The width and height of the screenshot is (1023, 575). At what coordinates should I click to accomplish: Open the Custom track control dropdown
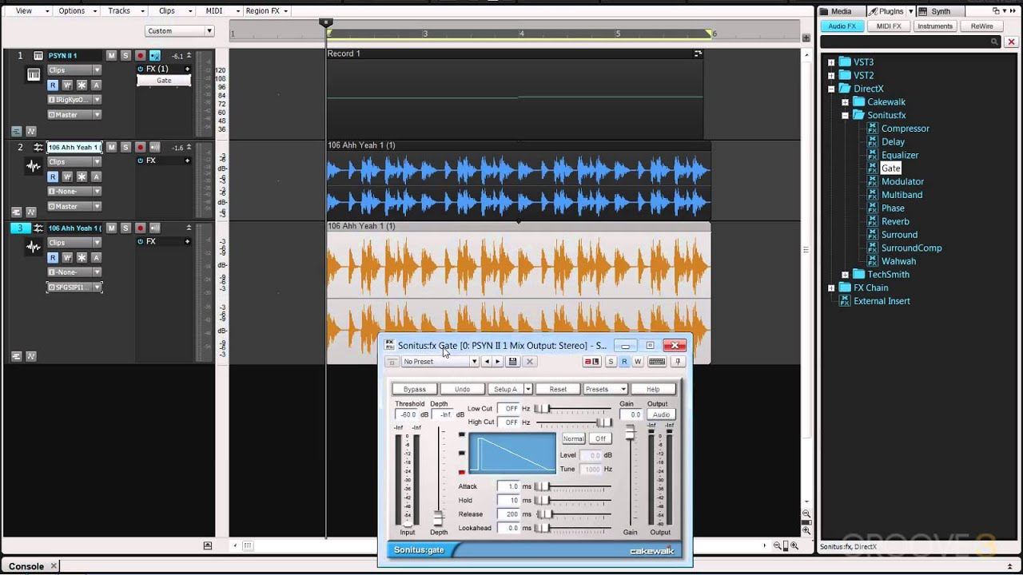pyautogui.click(x=180, y=31)
